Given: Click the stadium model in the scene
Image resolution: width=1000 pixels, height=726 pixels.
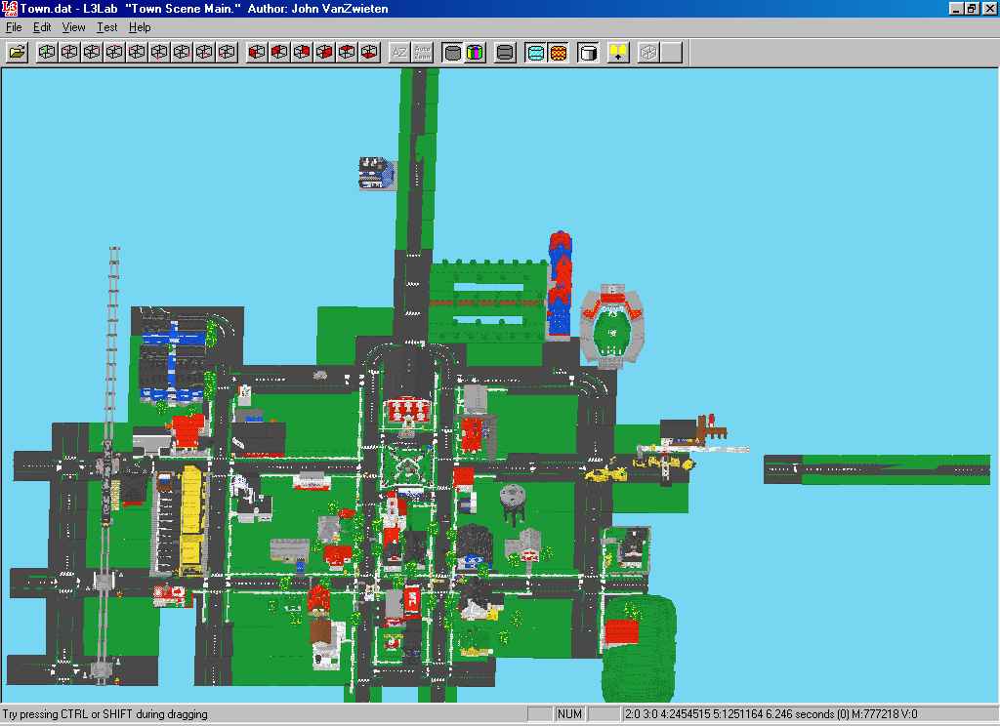Looking at the screenshot, I should pyautogui.click(x=612, y=327).
